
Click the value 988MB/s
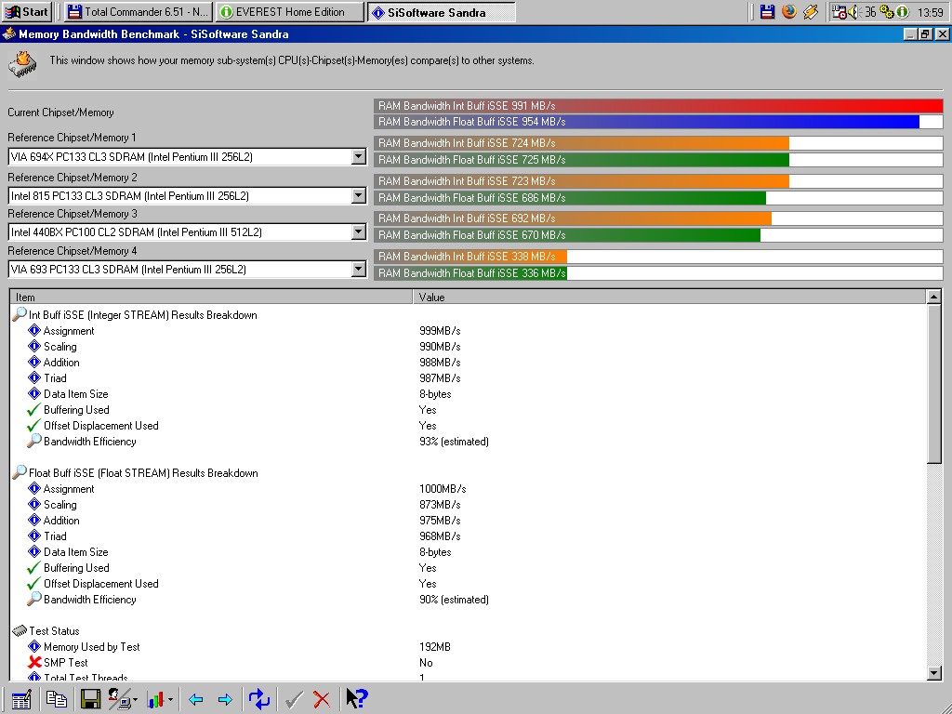(440, 363)
